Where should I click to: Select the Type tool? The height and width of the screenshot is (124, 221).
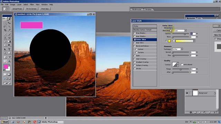9,50
